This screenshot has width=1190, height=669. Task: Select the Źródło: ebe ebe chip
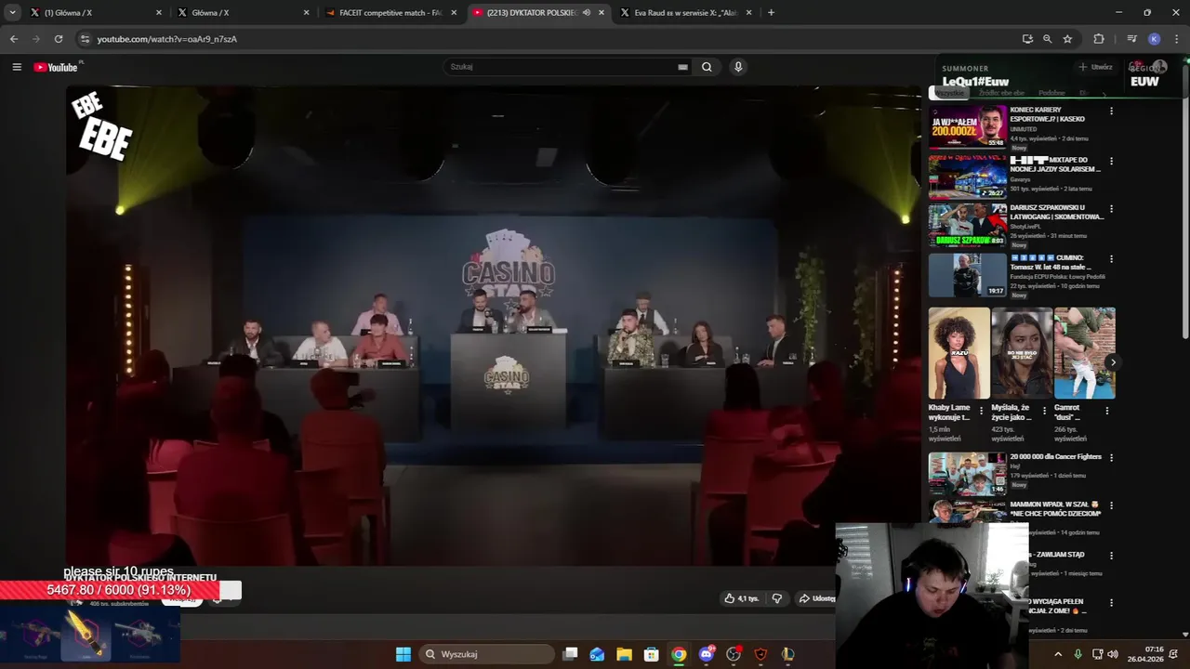pyautogui.click(x=1001, y=93)
